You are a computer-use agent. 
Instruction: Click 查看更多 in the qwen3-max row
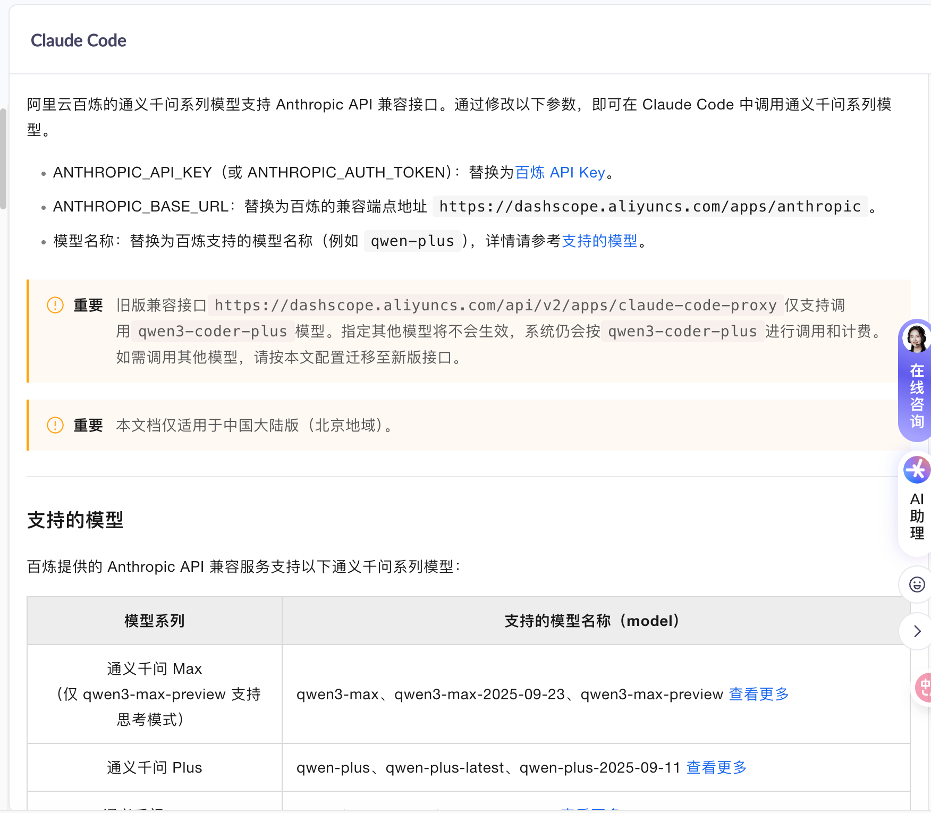click(758, 694)
